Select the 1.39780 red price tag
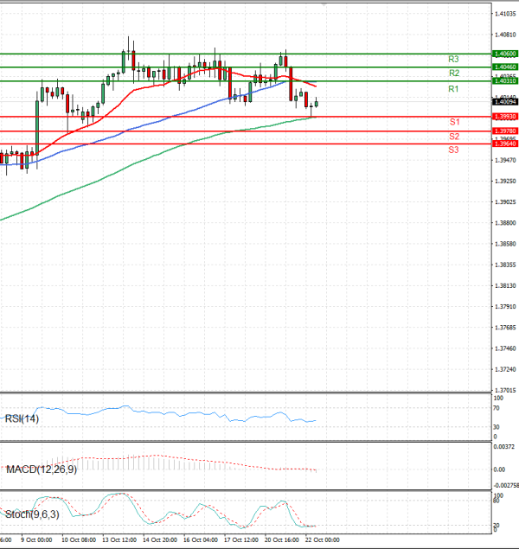This screenshot has height=549, width=519. click(504, 131)
